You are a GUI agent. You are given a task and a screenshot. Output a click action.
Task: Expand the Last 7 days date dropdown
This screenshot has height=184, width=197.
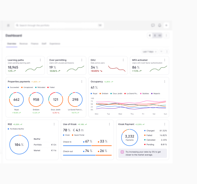[150, 52]
